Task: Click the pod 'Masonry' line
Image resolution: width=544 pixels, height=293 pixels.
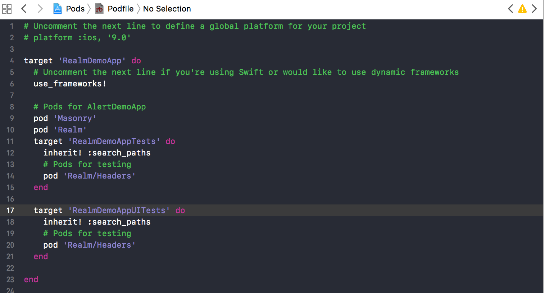Action: (65, 118)
